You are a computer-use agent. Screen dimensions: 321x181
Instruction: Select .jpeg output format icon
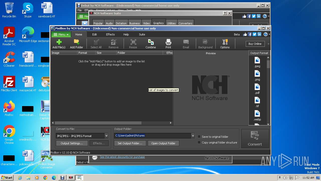(x=257, y=62)
